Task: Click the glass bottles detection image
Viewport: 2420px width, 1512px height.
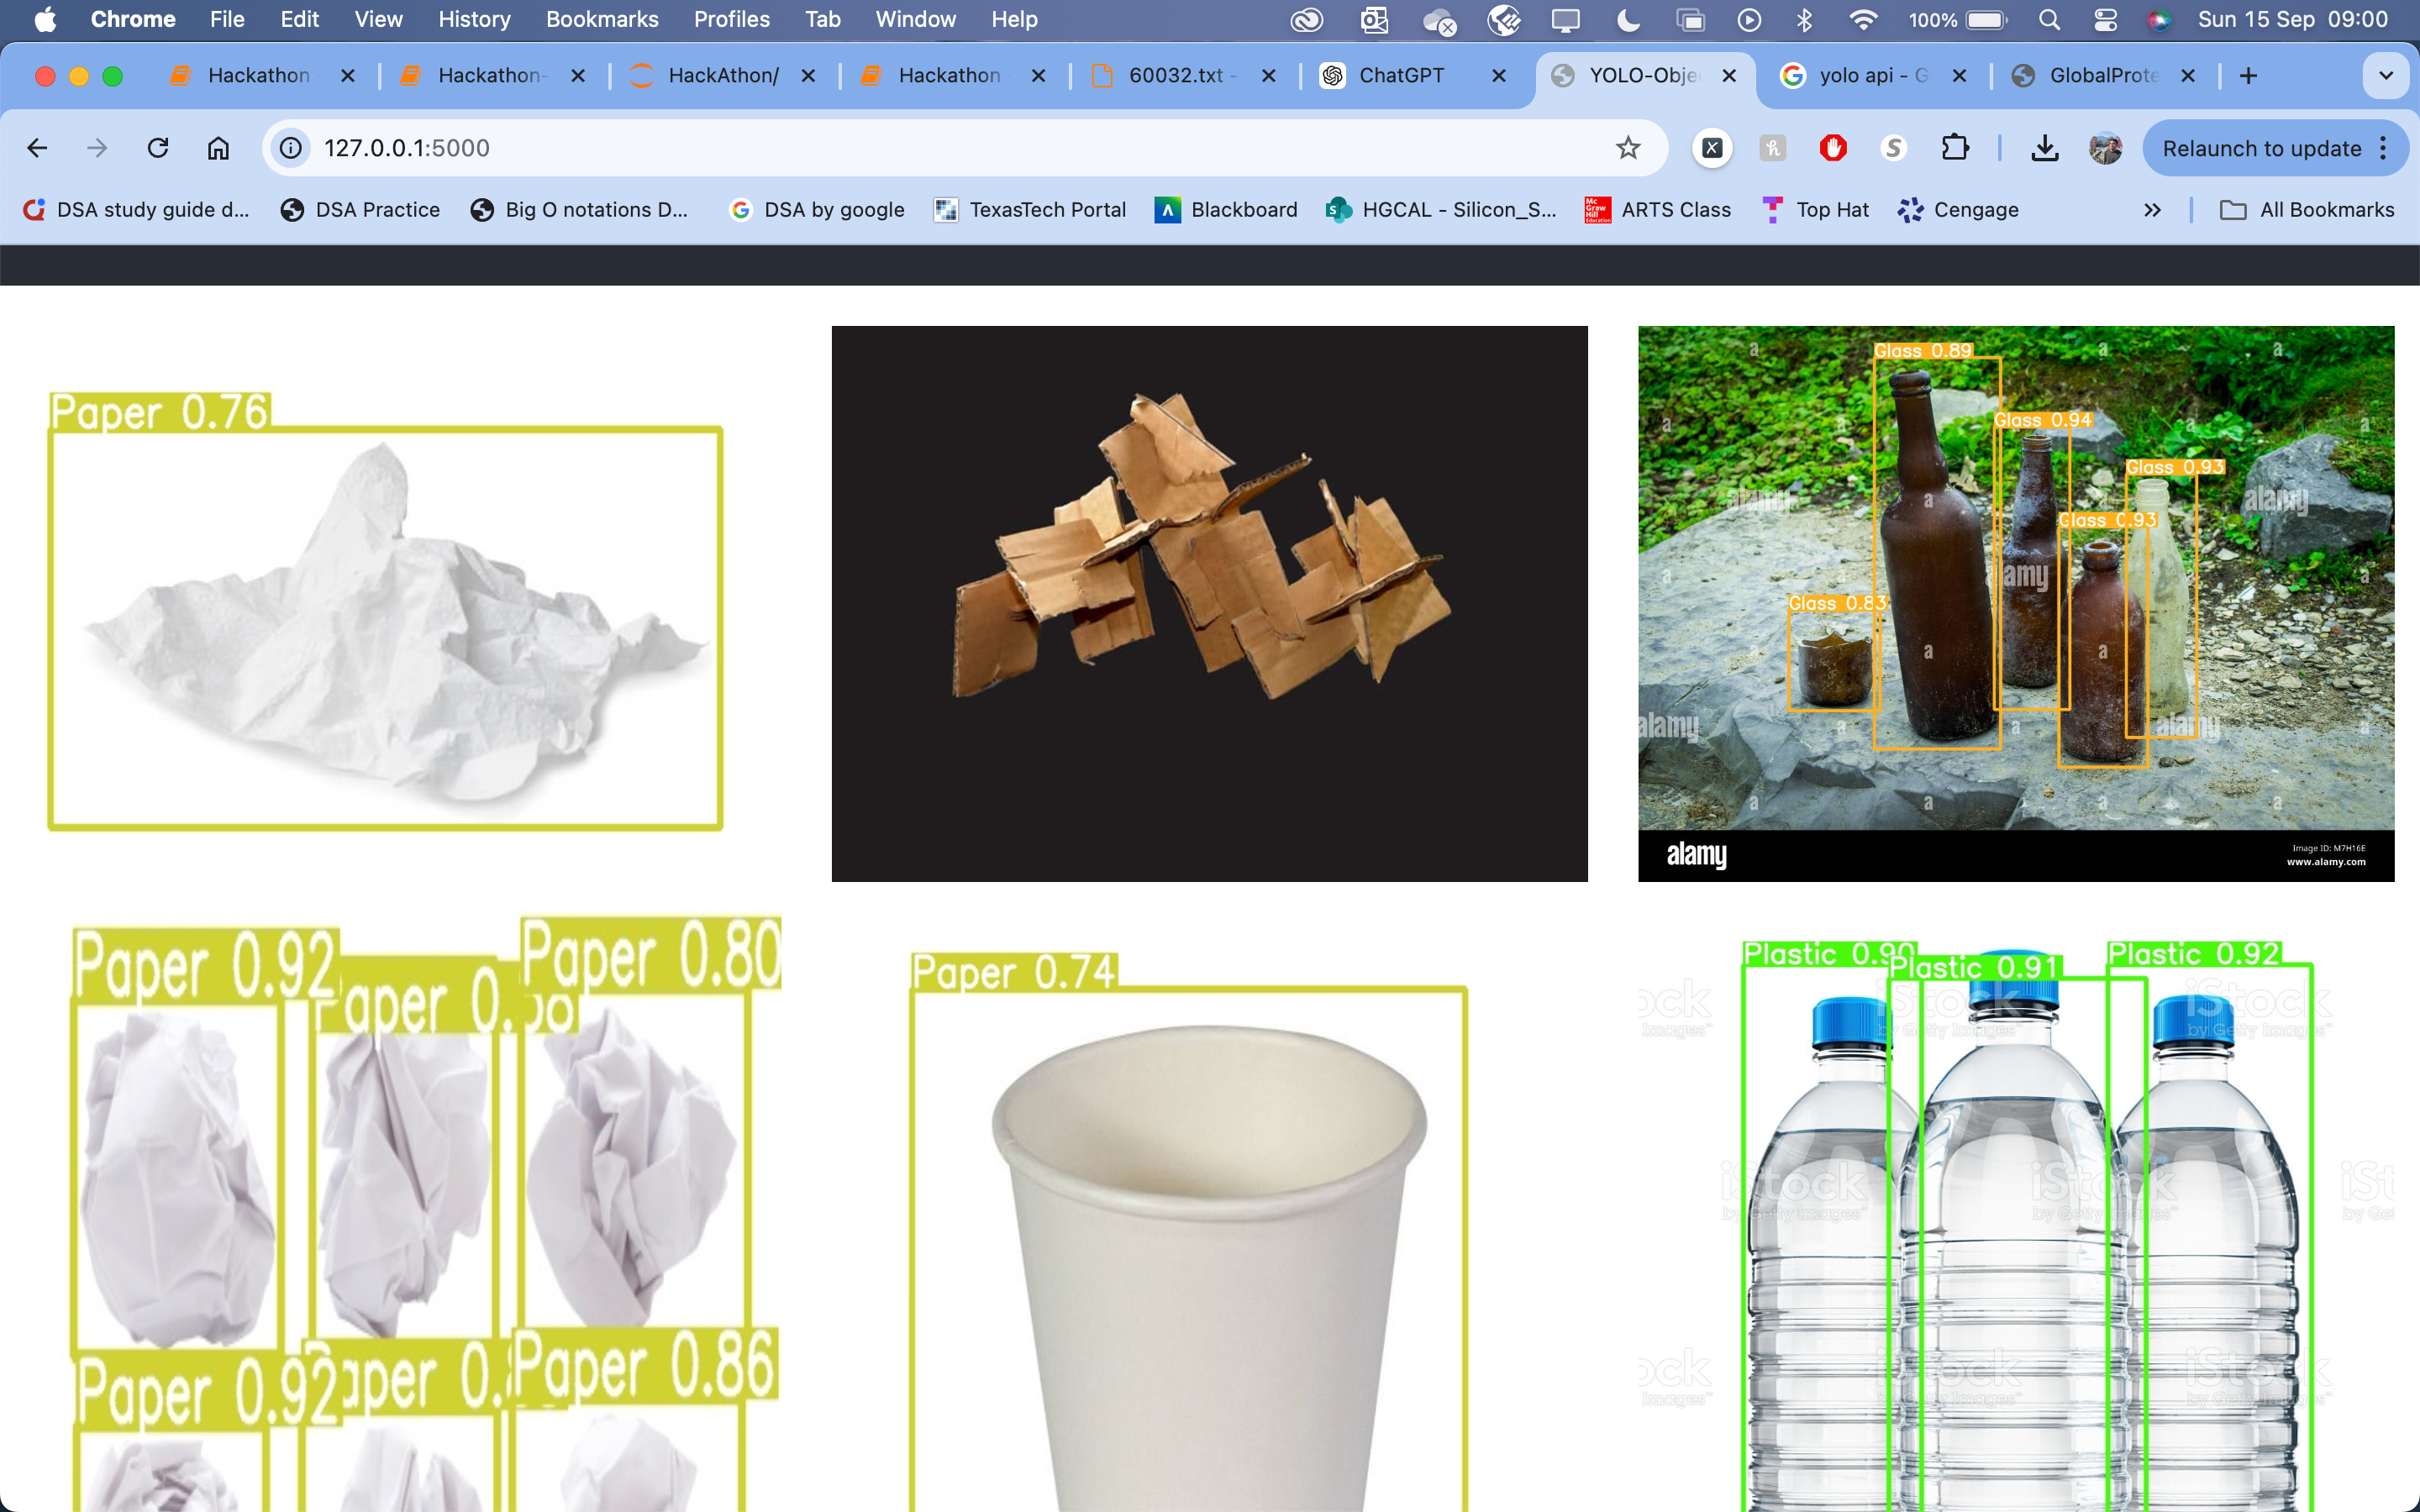Action: click(2015, 602)
